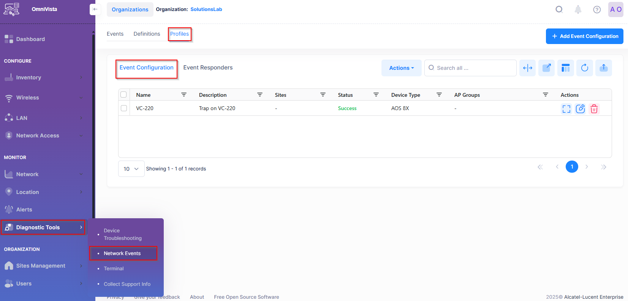Open the SolutionsLab organization link
The image size is (628, 301).
click(206, 9)
